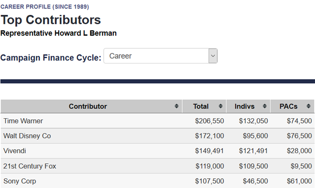The height and width of the screenshot is (188, 315).
Task: Click Sony Corp PACs amount $61,000
Action: pos(299,181)
